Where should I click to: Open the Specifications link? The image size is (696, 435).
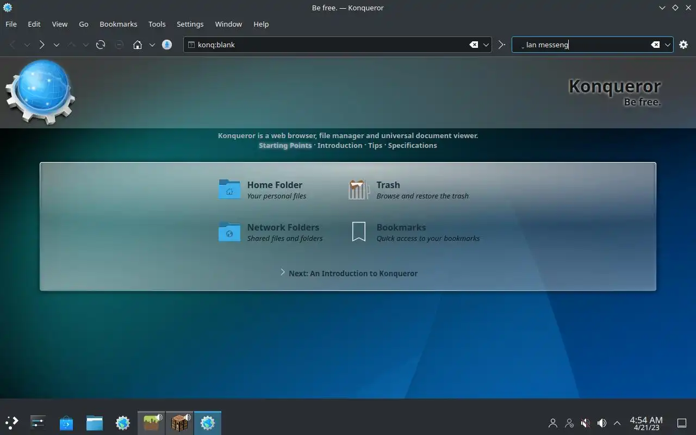(x=412, y=145)
